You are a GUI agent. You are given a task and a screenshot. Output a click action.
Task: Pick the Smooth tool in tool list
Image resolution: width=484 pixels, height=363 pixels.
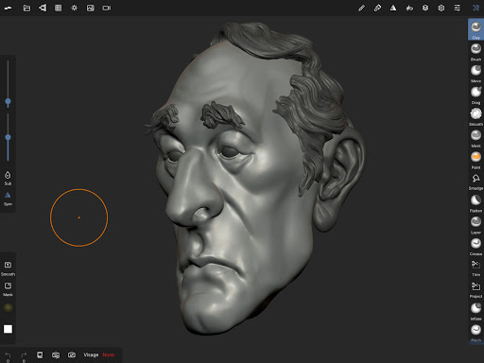[475, 116]
